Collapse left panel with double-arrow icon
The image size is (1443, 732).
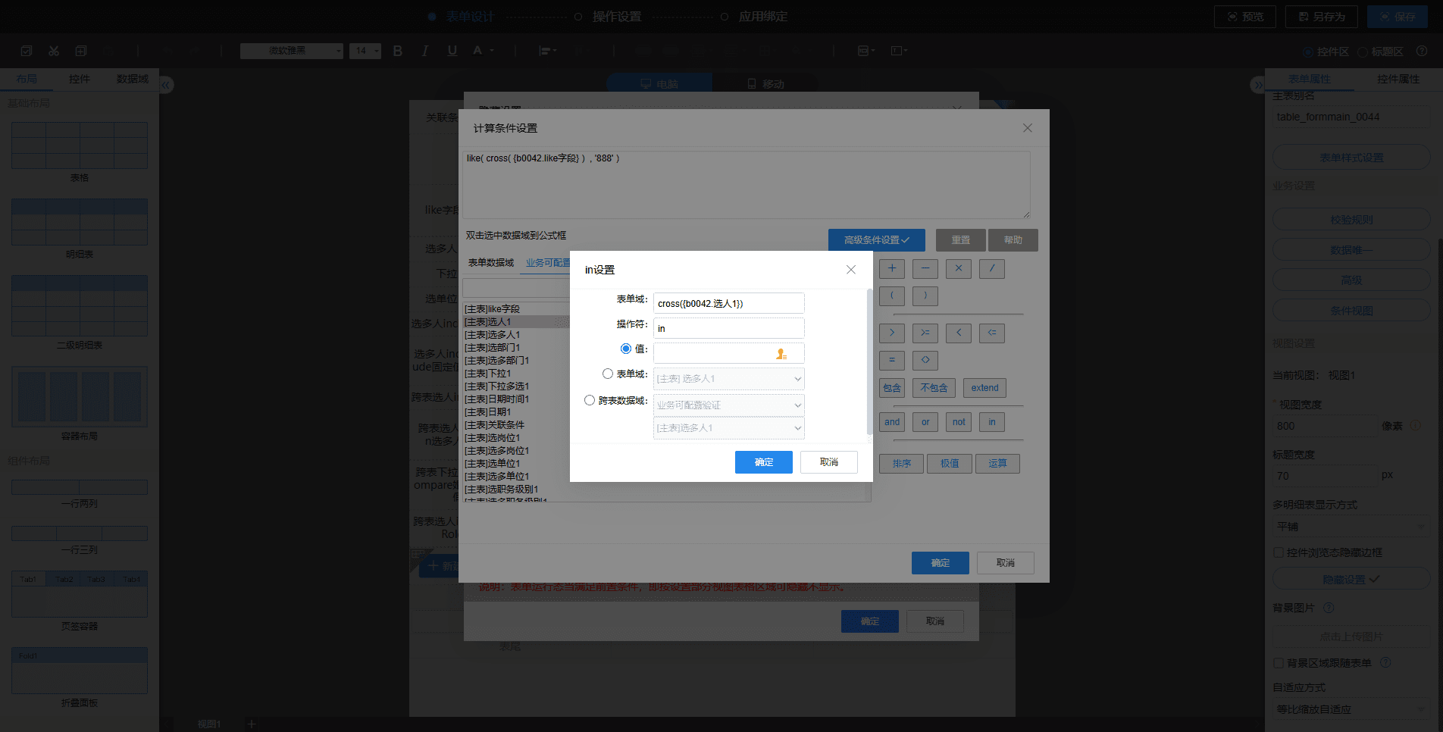[166, 85]
